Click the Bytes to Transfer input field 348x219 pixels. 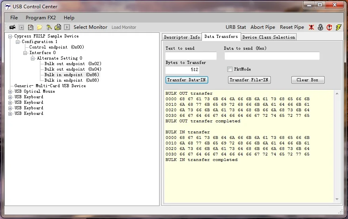coord(182,69)
